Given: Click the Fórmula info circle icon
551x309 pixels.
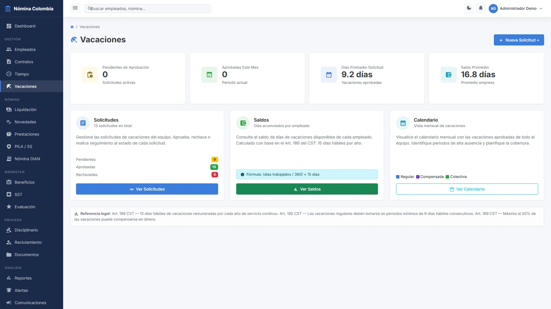Looking at the screenshot, I should (242, 174).
